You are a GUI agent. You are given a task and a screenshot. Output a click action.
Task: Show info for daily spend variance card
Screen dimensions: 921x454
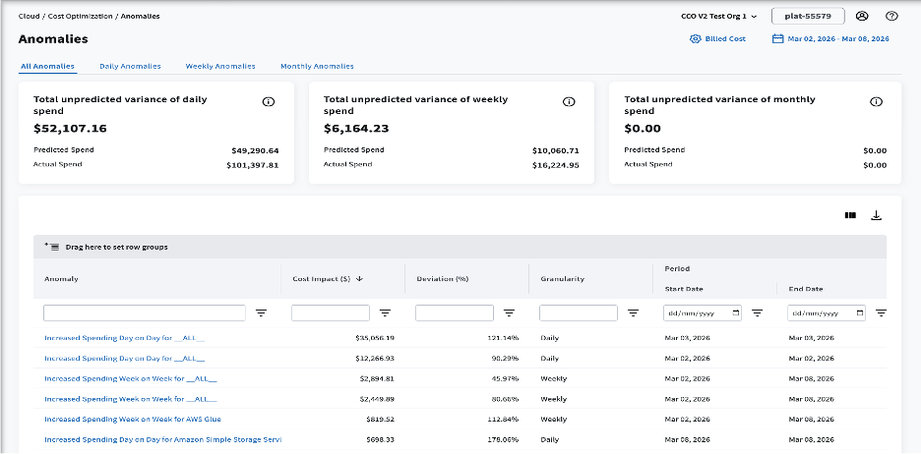pos(269,102)
